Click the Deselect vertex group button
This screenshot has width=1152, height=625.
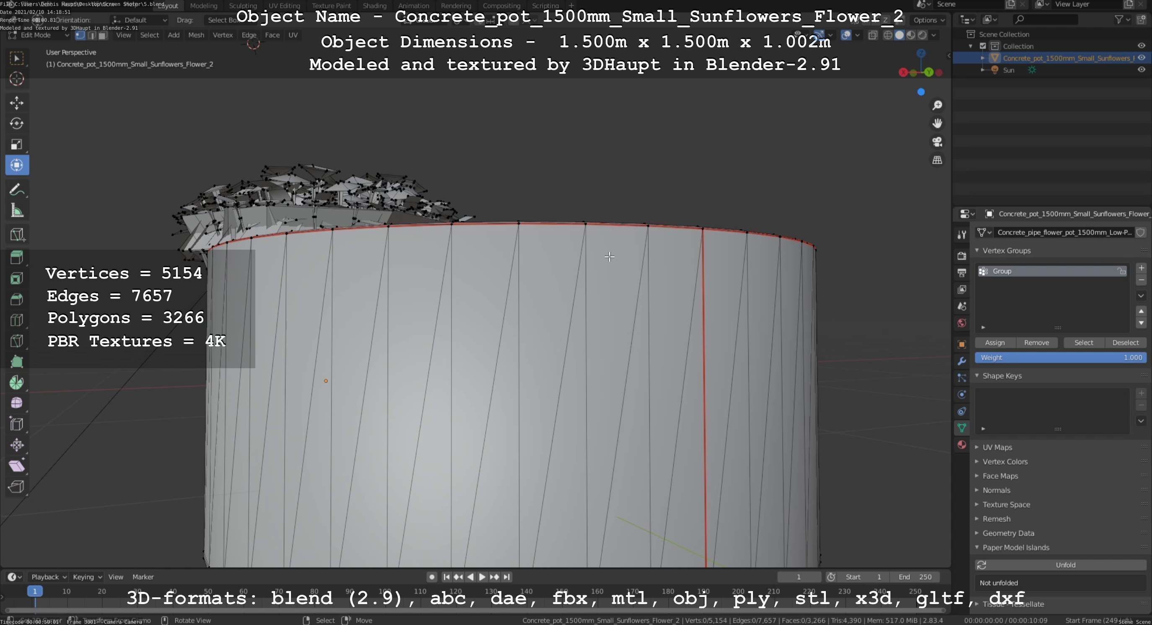click(1125, 343)
